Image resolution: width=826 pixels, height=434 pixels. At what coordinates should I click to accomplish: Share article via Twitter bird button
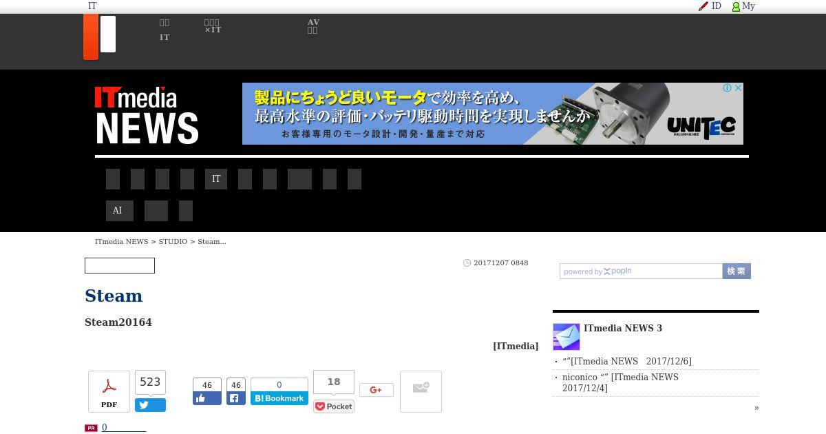point(150,405)
